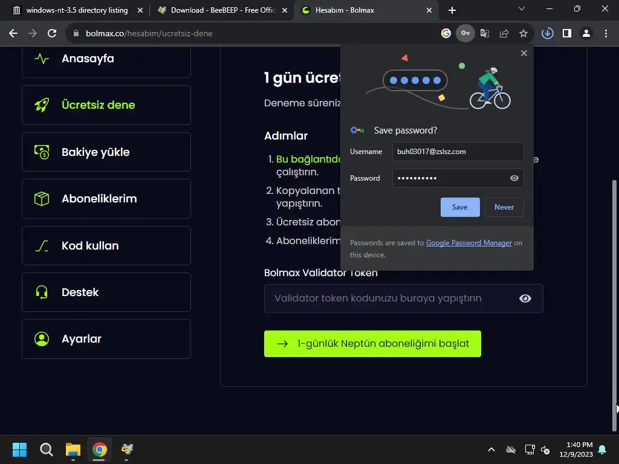Image resolution: width=619 pixels, height=464 pixels.
Task: Click the Username field in password dialog
Action: pos(458,152)
